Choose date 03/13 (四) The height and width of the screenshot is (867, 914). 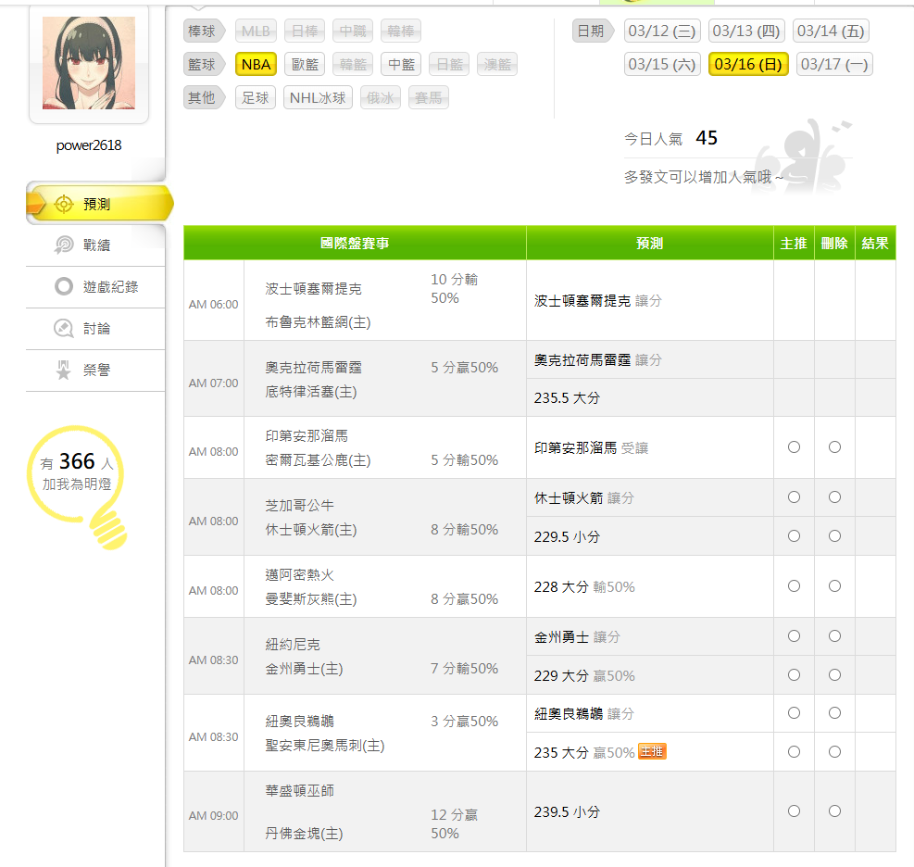(746, 31)
